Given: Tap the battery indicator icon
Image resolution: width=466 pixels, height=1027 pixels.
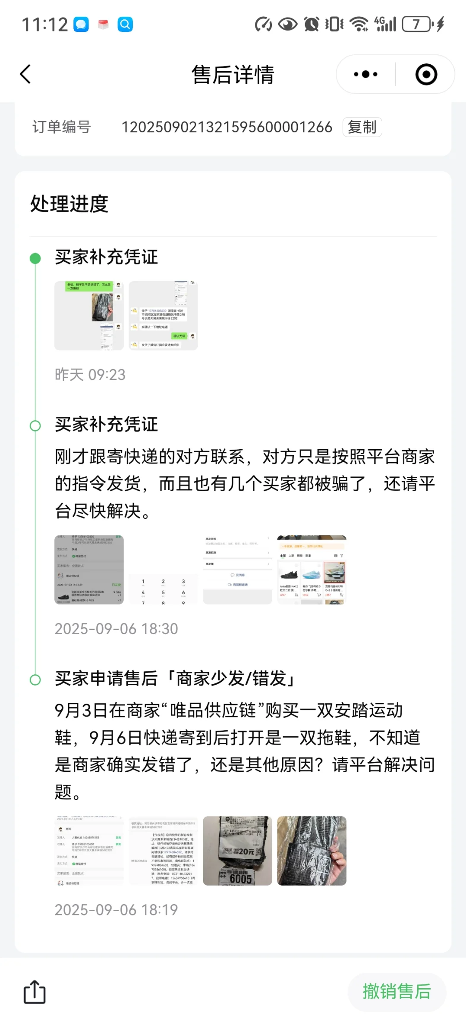Looking at the screenshot, I should [418, 24].
